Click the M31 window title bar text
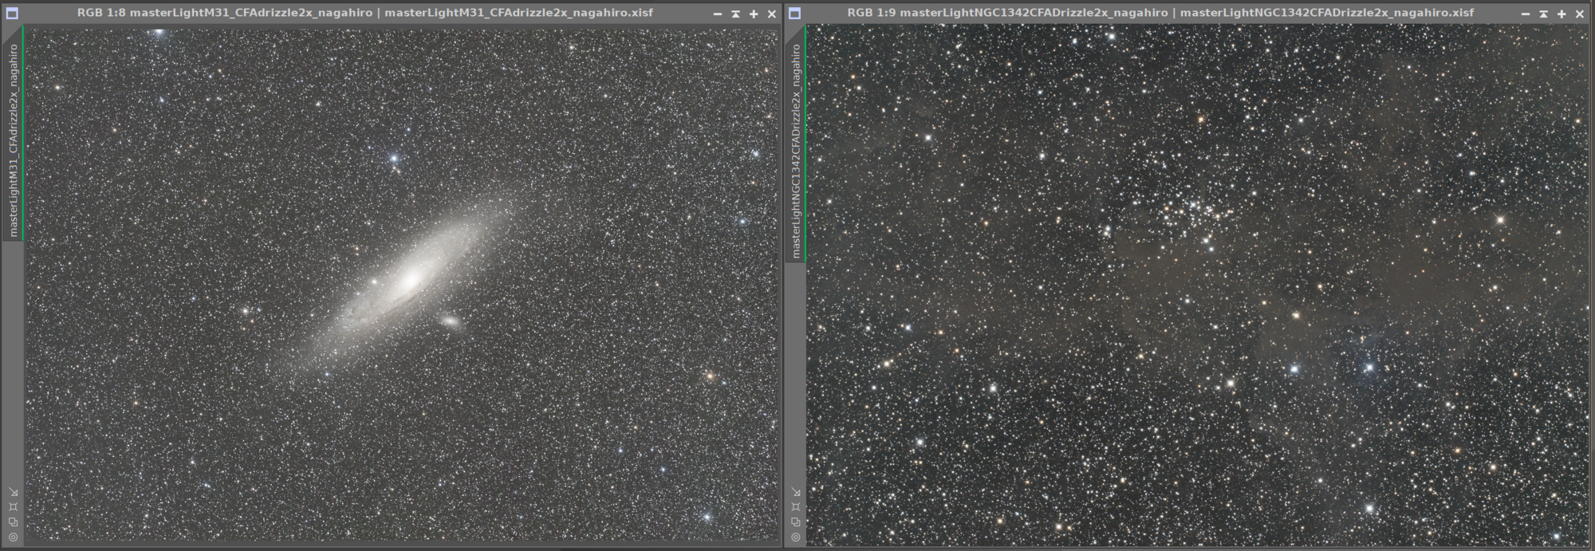This screenshot has width=1595, height=551. coord(365,13)
